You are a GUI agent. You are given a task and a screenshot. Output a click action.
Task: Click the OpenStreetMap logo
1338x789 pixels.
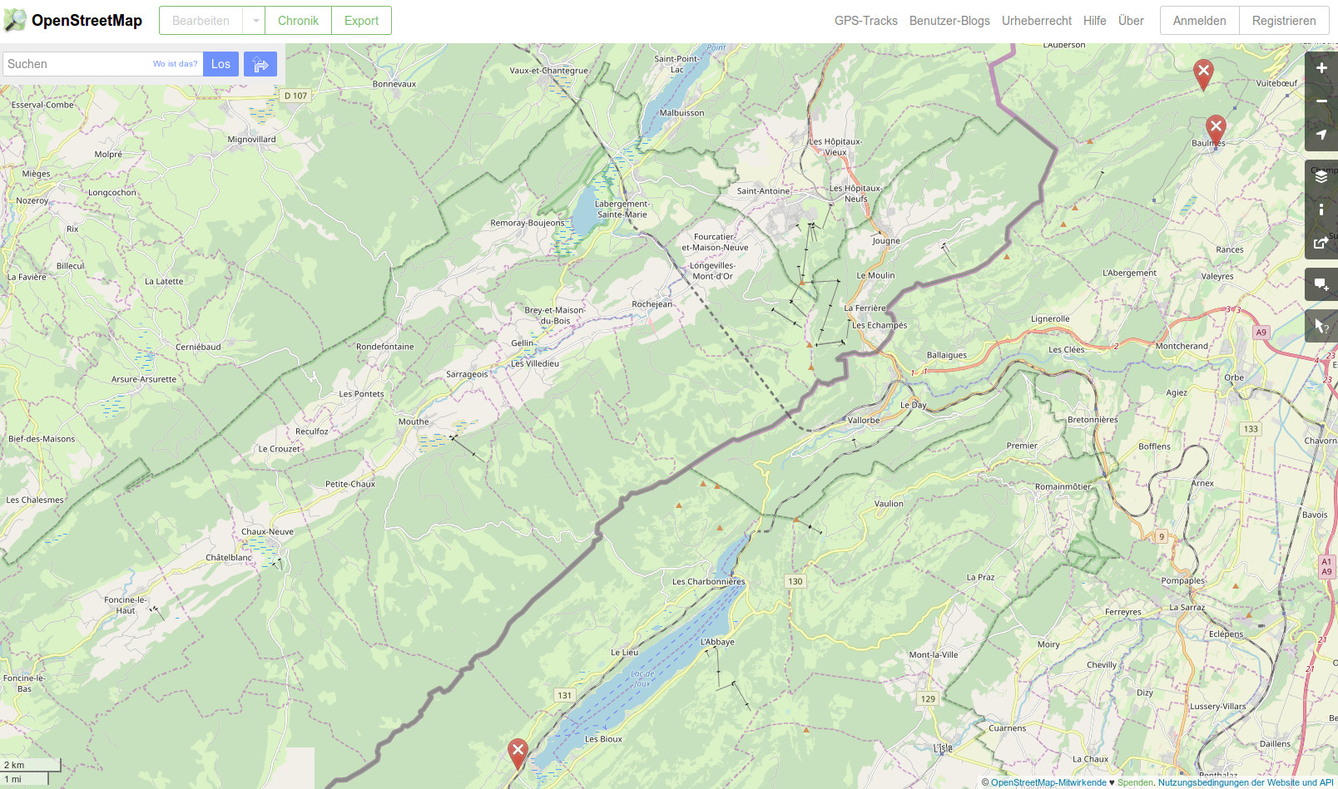pyautogui.click(x=73, y=20)
